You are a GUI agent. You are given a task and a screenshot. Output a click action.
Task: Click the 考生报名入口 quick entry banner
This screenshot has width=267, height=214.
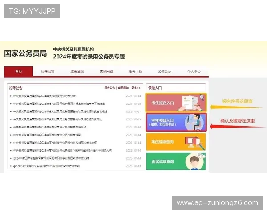coord(176,103)
